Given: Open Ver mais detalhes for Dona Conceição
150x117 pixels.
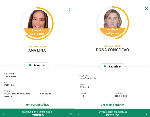Looking at the screenshot, I should [x=112, y=105].
